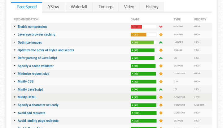Viewport: 223px width, 128px height.
Task: Click the F (43) grade bar
Action: [144, 27]
